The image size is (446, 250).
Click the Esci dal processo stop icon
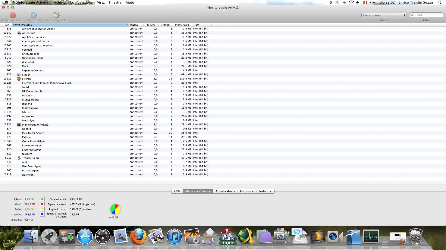(13, 15)
